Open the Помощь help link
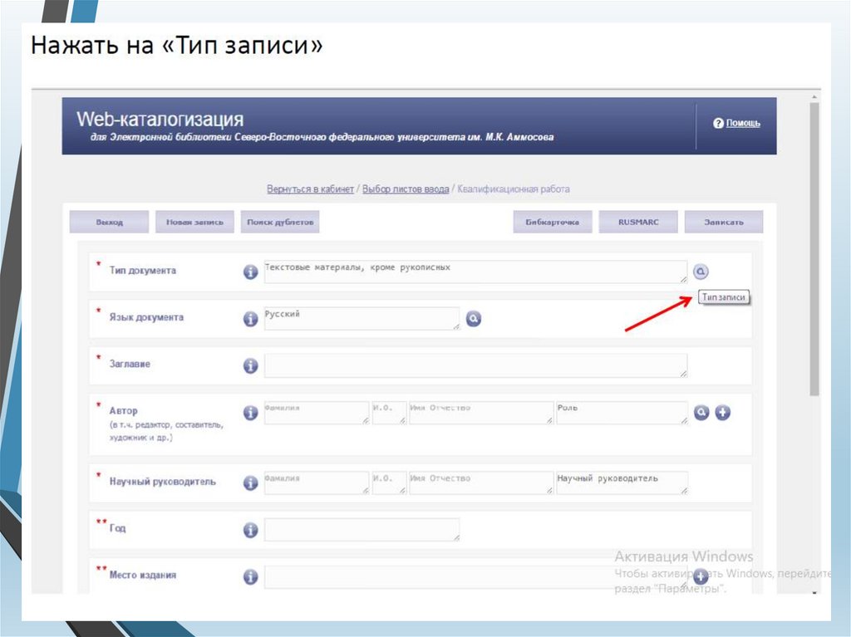This screenshot has height=637, width=851. tap(742, 123)
